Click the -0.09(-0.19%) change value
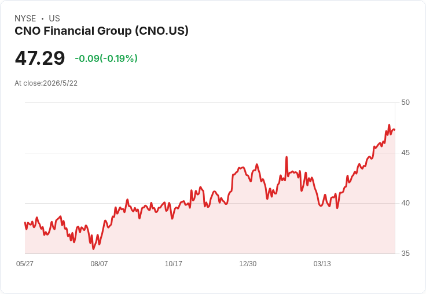This screenshot has height=294, width=426. tap(106, 58)
